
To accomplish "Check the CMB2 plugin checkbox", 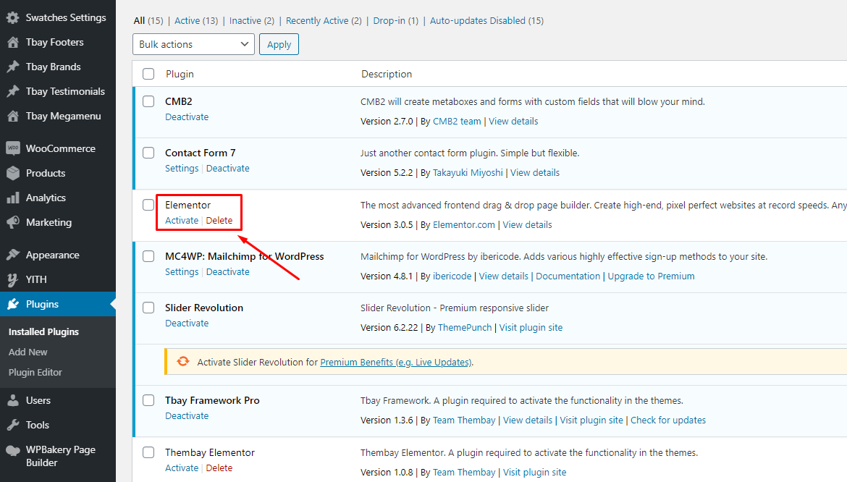I will point(148,101).
